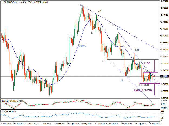Screen dimensions: 169x126
Task: Click the 1.6160 support level label
Action: [x=144, y=85]
